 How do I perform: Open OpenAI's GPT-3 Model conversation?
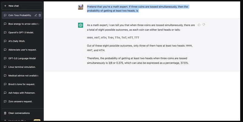(21, 32)
